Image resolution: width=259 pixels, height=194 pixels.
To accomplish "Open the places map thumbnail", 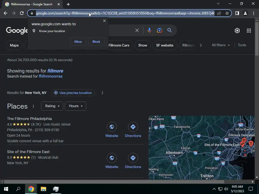I will coord(202,148).
